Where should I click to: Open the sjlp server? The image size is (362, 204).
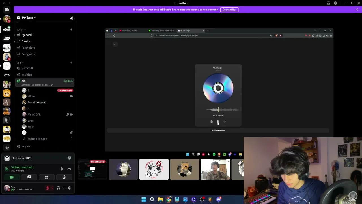coord(7,147)
